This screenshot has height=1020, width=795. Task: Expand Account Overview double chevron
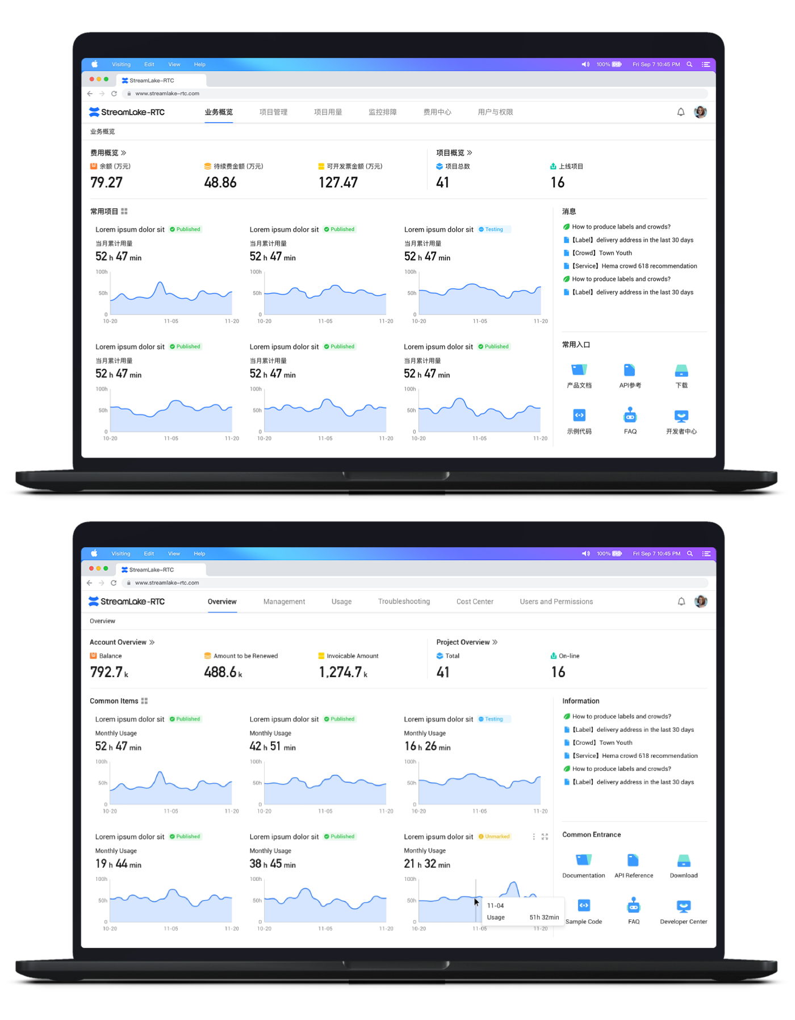(x=152, y=642)
